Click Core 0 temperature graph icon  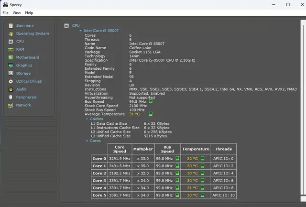(203, 158)
